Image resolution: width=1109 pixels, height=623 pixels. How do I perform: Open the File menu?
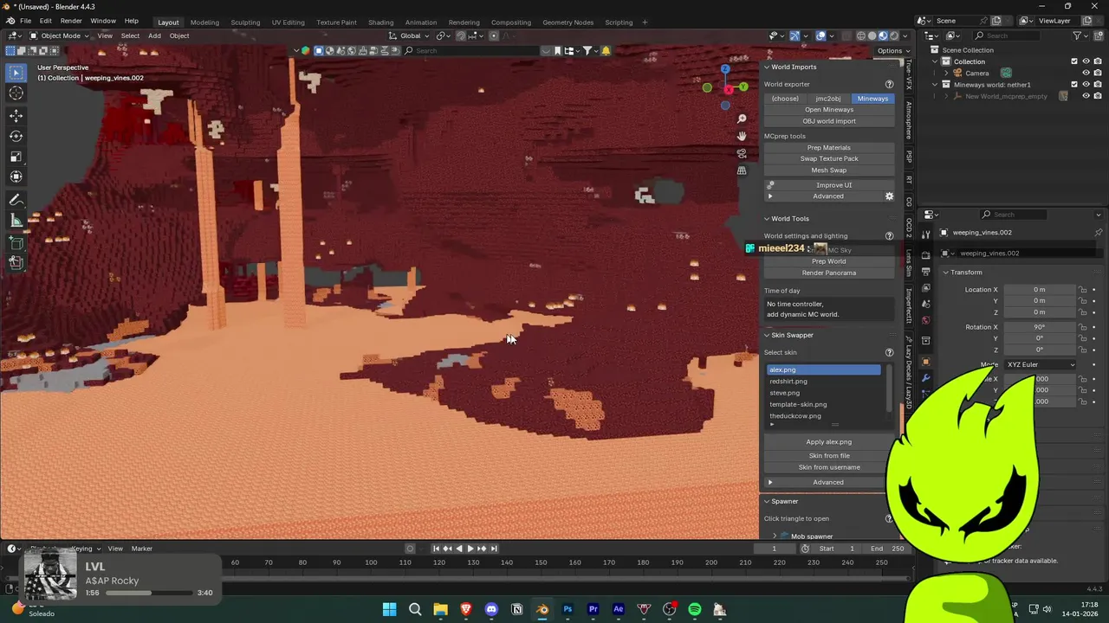[x=26, y=21]
